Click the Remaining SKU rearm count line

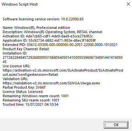31,100
